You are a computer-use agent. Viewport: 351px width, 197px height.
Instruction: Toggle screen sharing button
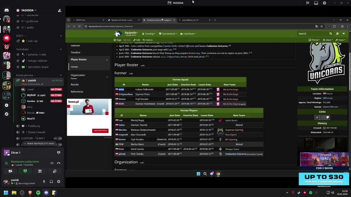25,171
